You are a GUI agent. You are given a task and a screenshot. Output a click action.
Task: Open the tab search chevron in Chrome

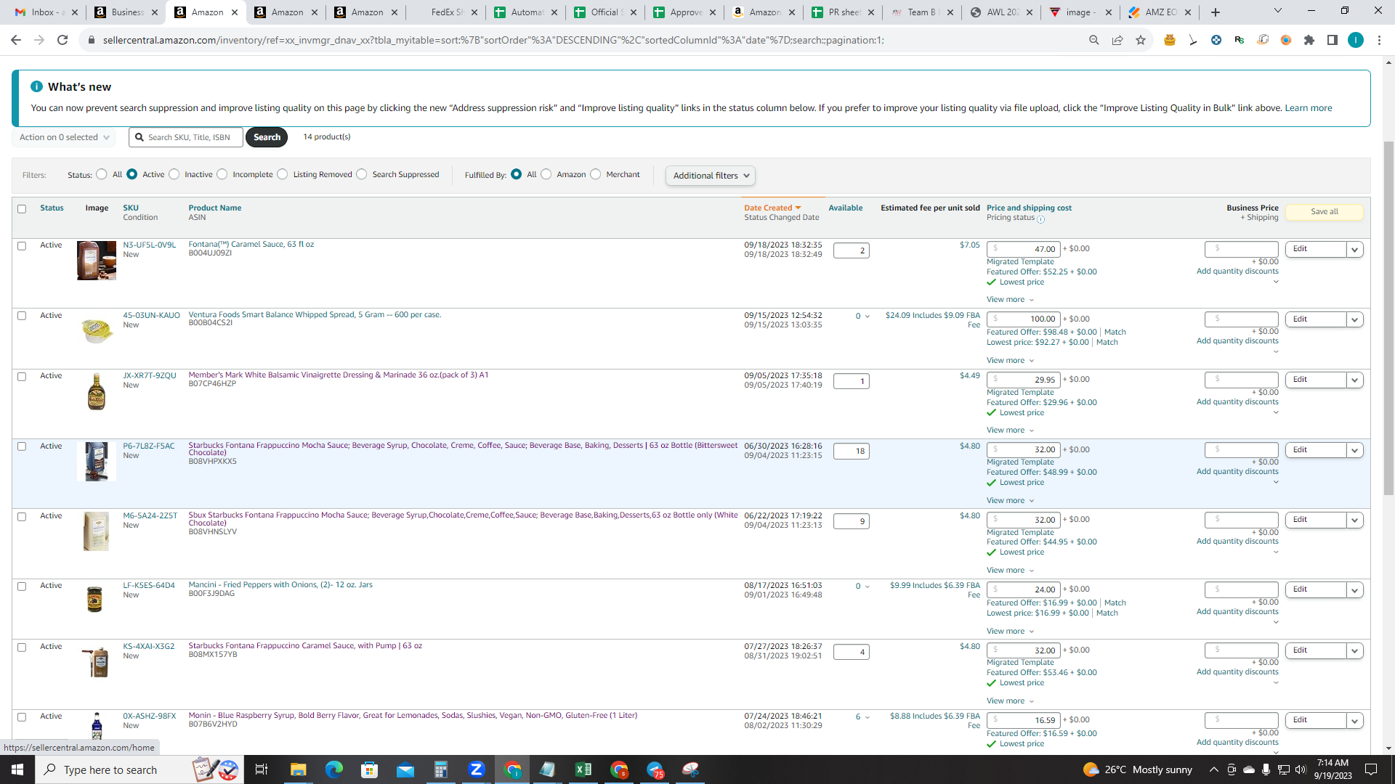click(1278, 11)
